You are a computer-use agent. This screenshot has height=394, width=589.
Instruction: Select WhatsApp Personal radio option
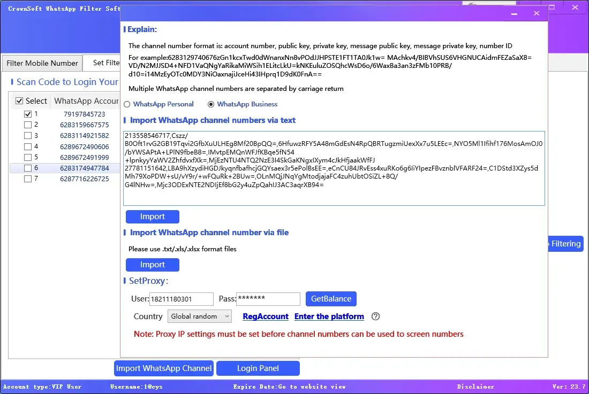pos(127,104)
